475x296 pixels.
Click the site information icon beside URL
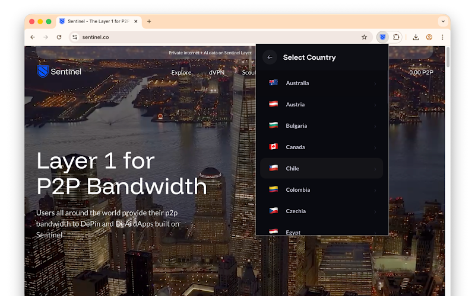coord(75,37)
